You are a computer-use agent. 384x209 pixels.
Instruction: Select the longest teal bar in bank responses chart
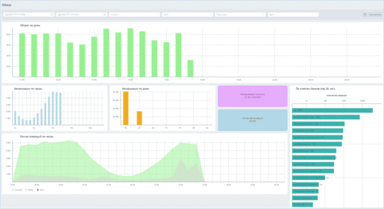[332, 110]
